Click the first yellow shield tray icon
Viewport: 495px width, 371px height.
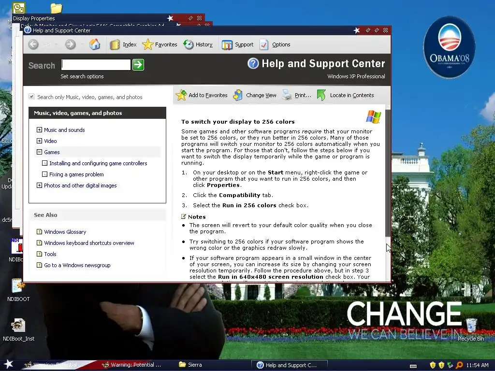pos(433,365)
